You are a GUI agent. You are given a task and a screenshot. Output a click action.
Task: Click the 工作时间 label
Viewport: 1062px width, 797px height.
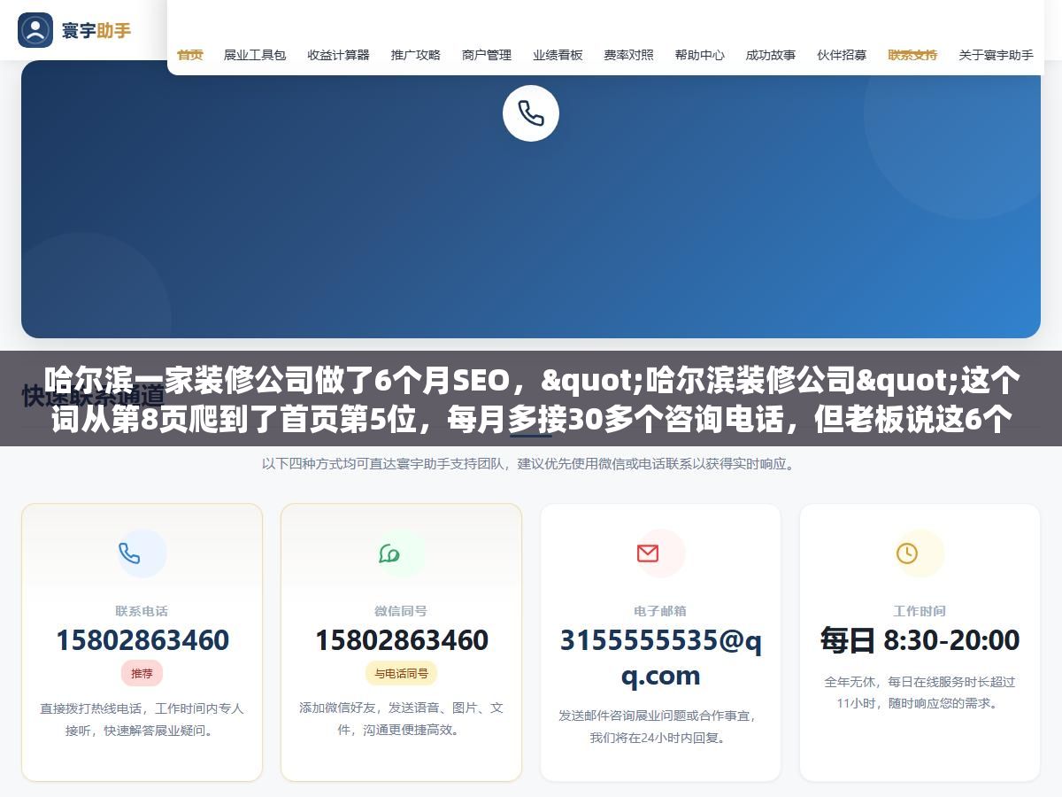[920, 611]
